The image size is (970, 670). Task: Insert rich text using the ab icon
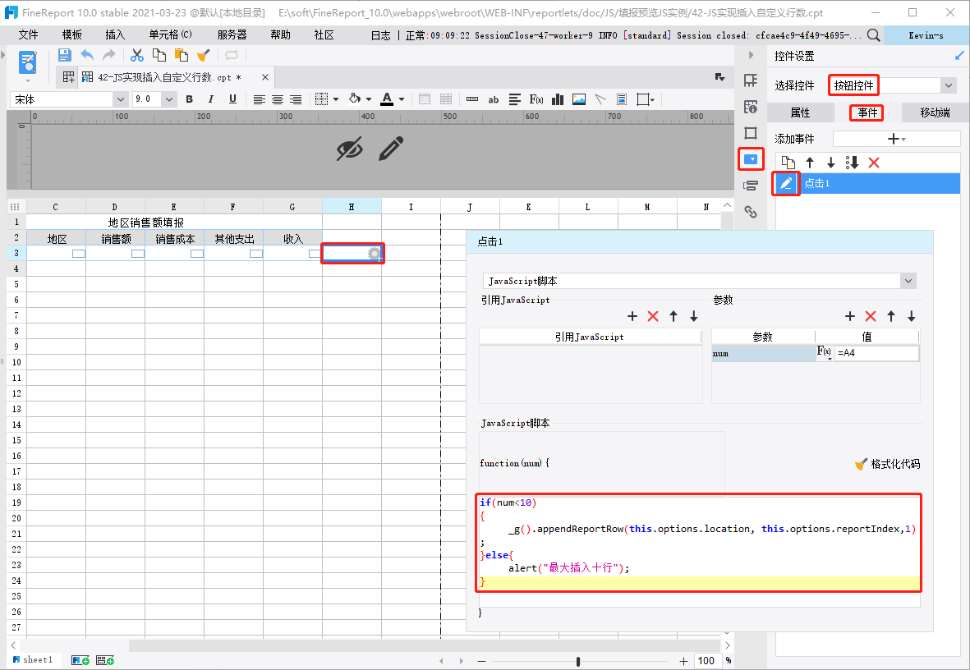click(493, 99)
